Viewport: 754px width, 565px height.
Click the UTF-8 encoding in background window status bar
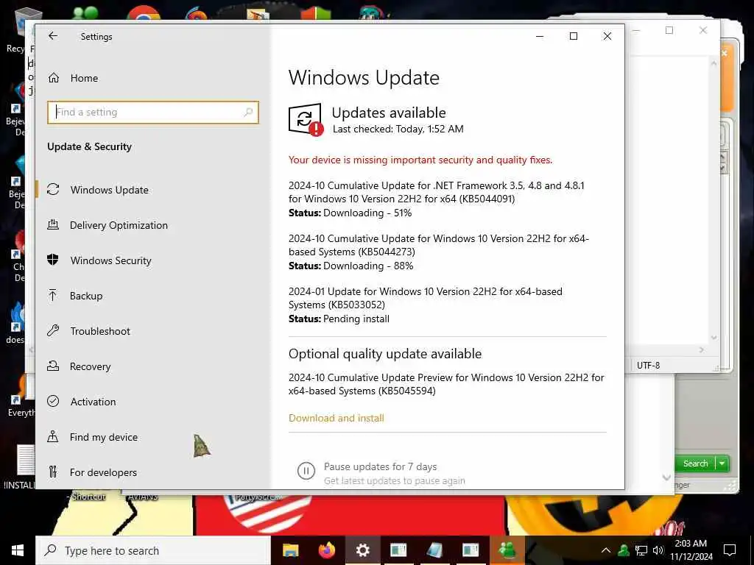(648, 366)
